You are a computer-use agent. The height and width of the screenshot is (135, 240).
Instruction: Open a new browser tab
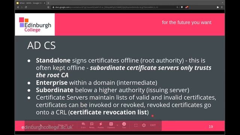48,3
